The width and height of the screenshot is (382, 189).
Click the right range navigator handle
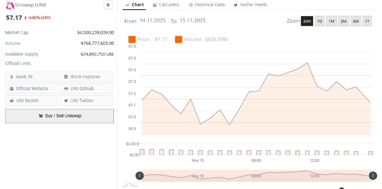(373, 176)
